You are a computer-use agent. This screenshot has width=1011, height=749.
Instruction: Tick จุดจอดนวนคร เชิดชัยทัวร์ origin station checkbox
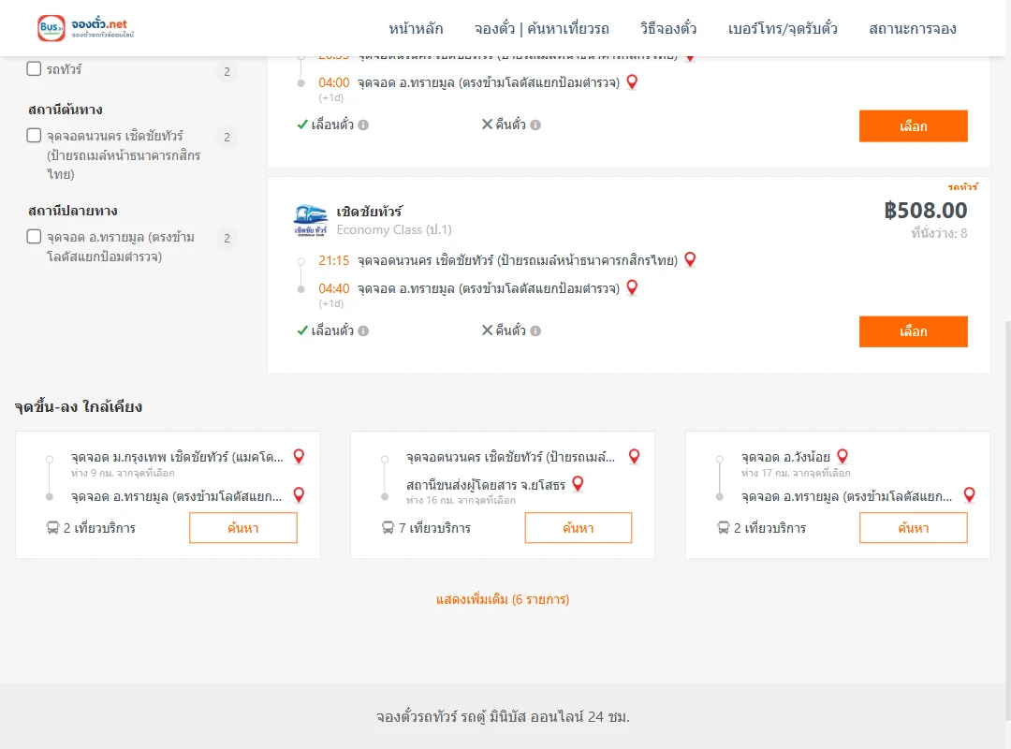coord(35,136)
